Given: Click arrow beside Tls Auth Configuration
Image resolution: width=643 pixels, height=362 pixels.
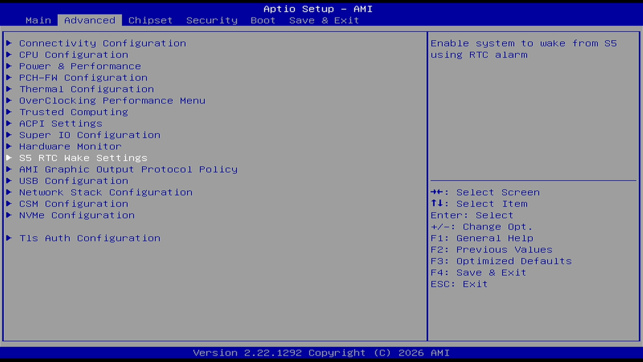Looking at the screenshot, I should [9, 238].
